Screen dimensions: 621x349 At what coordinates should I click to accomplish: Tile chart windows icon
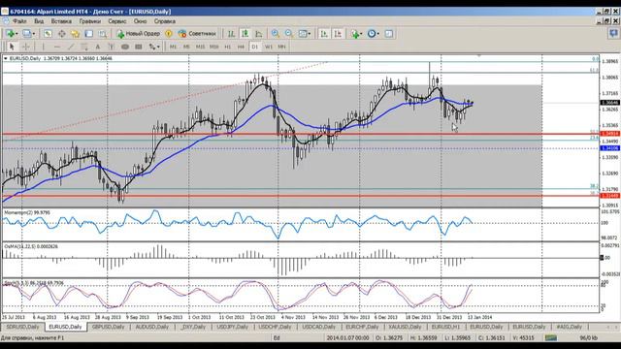click(x=303, y=34)
